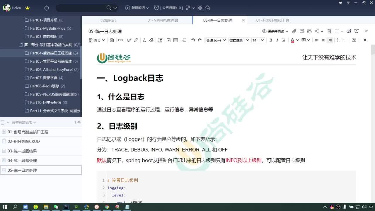Toggle bold formatting
This screenshot has height=211, width=375.
click(x=271, y=40)
